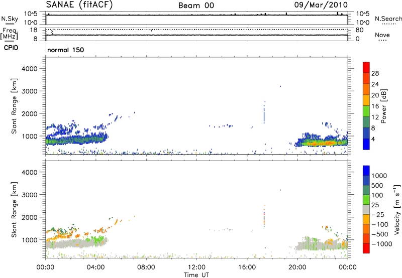402x278 pixels.
Task: Click the blue 1000 m/s velocity color band
Action: [366, 171]
